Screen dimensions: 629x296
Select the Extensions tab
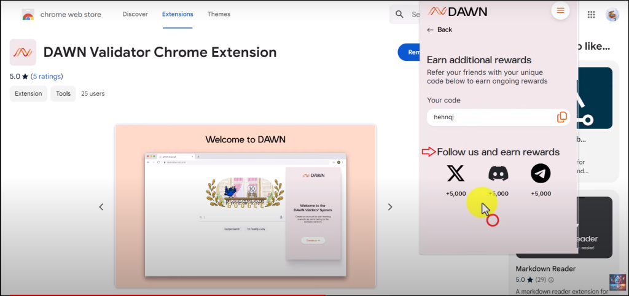pos(178,14)
